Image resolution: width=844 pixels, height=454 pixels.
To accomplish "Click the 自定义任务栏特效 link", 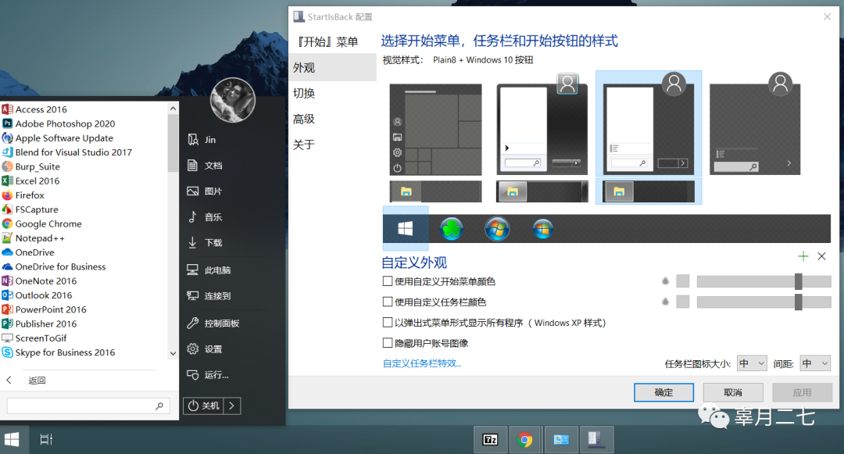I will click(421, 363).
